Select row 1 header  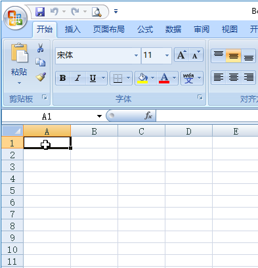pyautogui.click(x=12, y=143)
